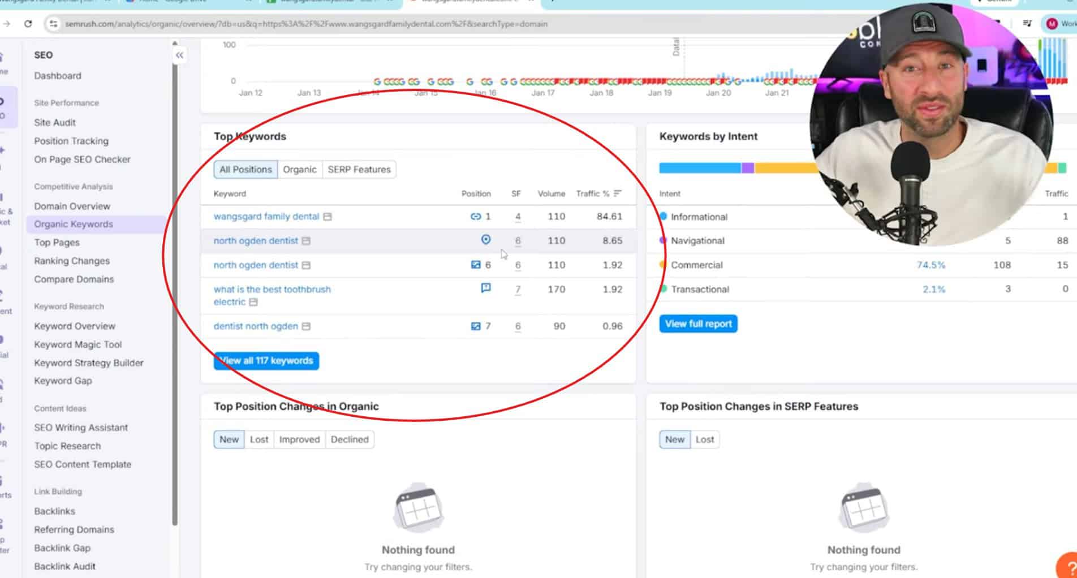Click the browser page reload icon
The width and height of the screenshot is (1077, 578).
tap(27, 24)
